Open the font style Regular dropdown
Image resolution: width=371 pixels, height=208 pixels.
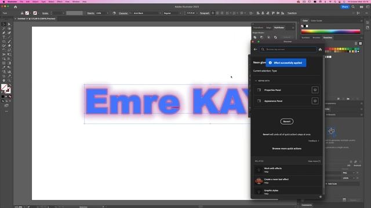(x=180, y=13)
